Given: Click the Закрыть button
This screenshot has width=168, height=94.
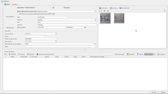Looking at the screenshot, I should coord(163,92).
